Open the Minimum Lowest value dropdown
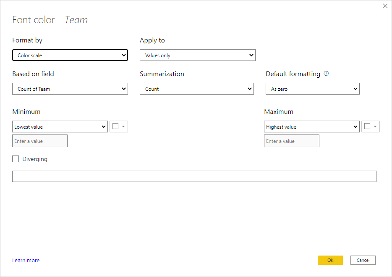 point(60,127)
